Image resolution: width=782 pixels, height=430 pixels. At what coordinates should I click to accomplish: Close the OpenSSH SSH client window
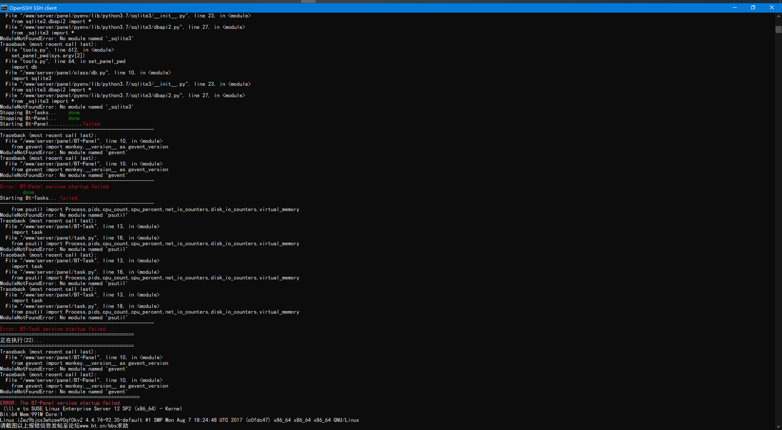(x=772, y=8)
